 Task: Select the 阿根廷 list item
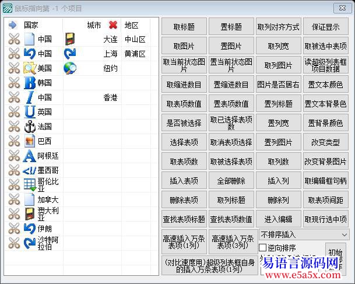(x=48, y=156)
